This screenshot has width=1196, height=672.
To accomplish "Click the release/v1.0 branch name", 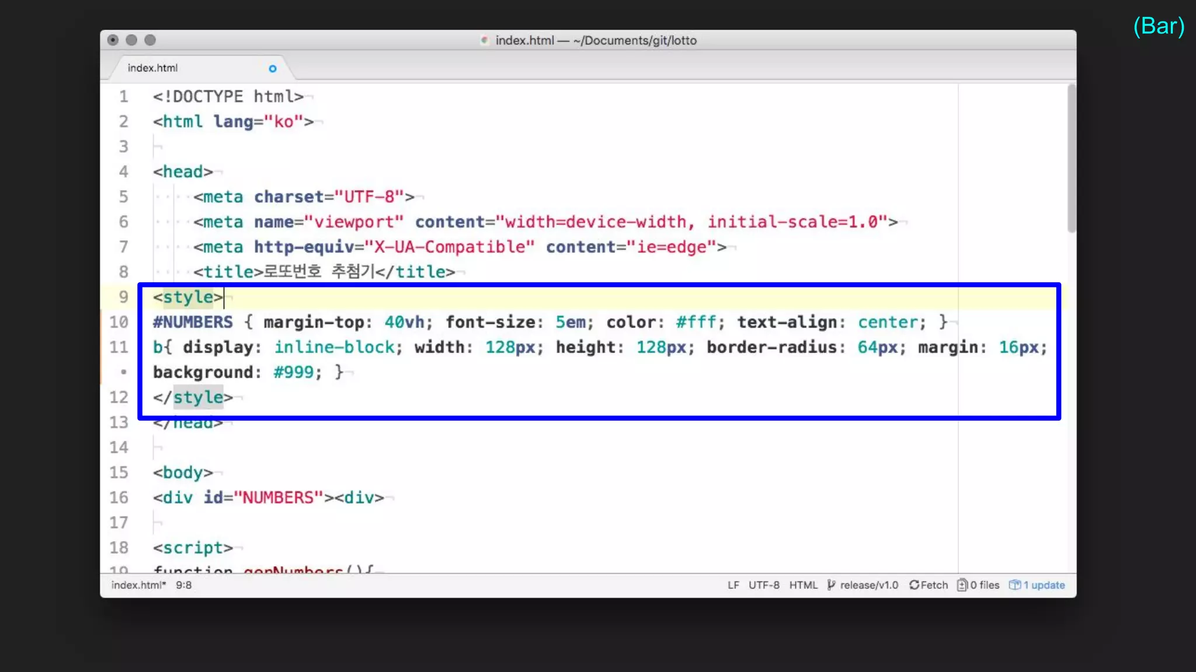I will (x=869, y=585).
